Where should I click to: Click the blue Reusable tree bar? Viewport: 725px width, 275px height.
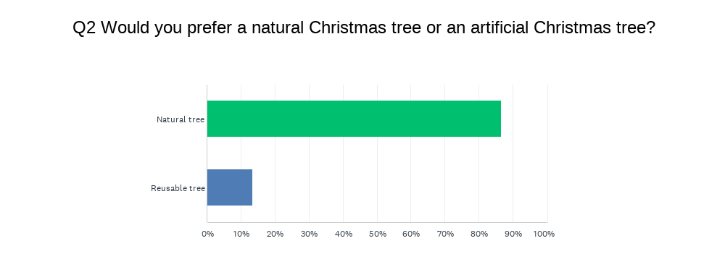[x=229, y=187]
